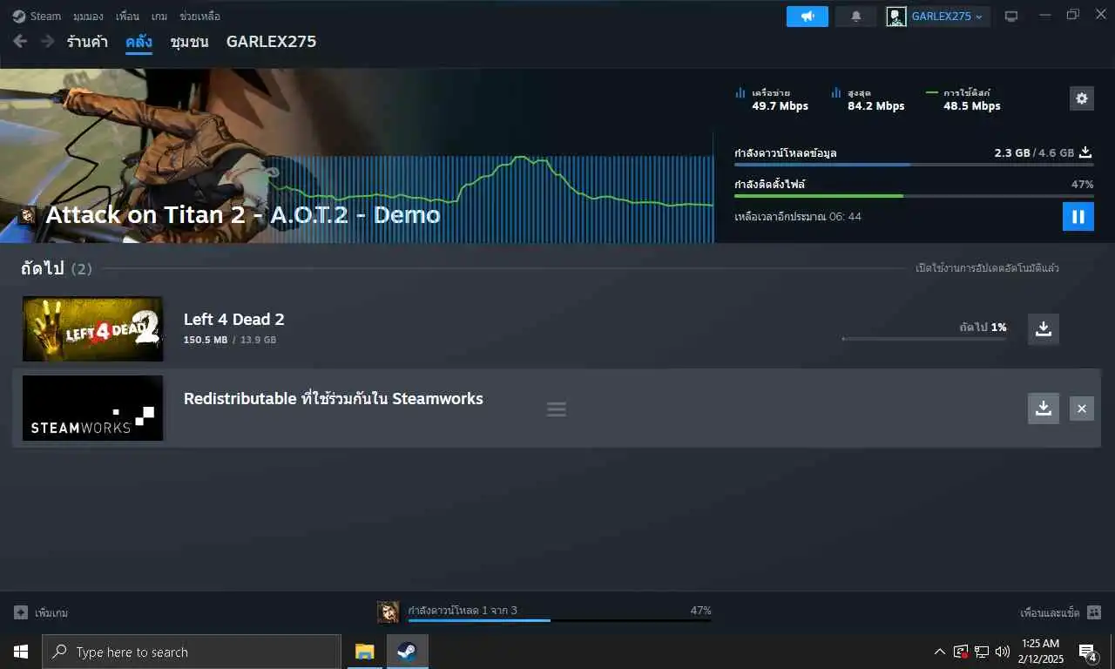This screenshot has width=1115, height=669.
Task: Open File Explorer from taskbar
Action: pyautogui.click(x=364, y=652)
